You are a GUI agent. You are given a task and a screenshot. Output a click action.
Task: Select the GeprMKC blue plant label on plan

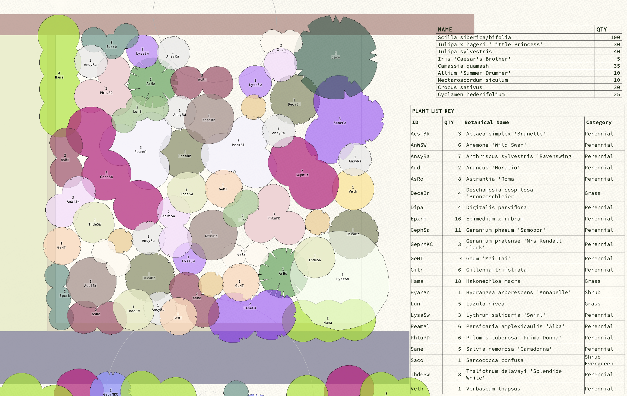pos(110,392)
